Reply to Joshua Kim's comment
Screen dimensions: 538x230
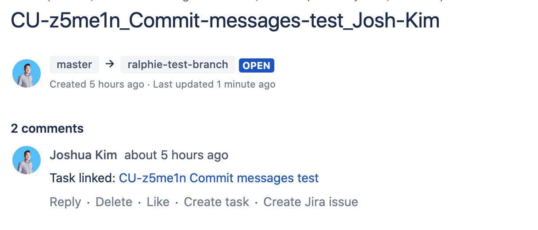(65, 202)
